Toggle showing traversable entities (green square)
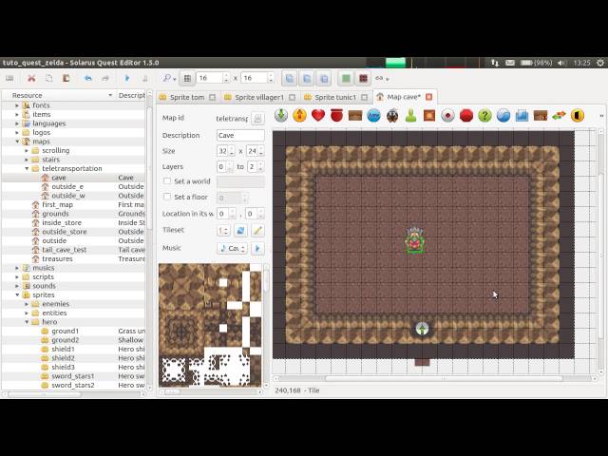The width and height of the screenshot is (608, 456). pyautogui.click(x=346, y=78)
